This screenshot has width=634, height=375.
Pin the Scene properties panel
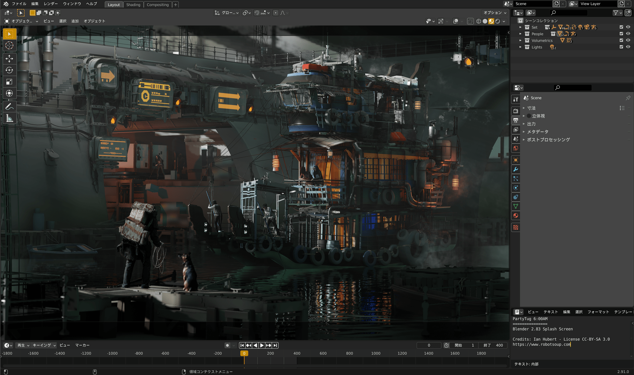(628, 98)
